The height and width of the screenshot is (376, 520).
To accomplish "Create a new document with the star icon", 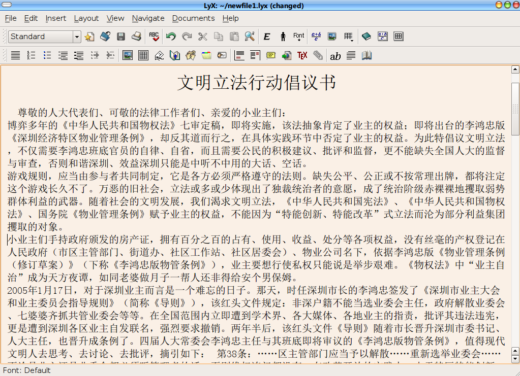I will point(89,37).
